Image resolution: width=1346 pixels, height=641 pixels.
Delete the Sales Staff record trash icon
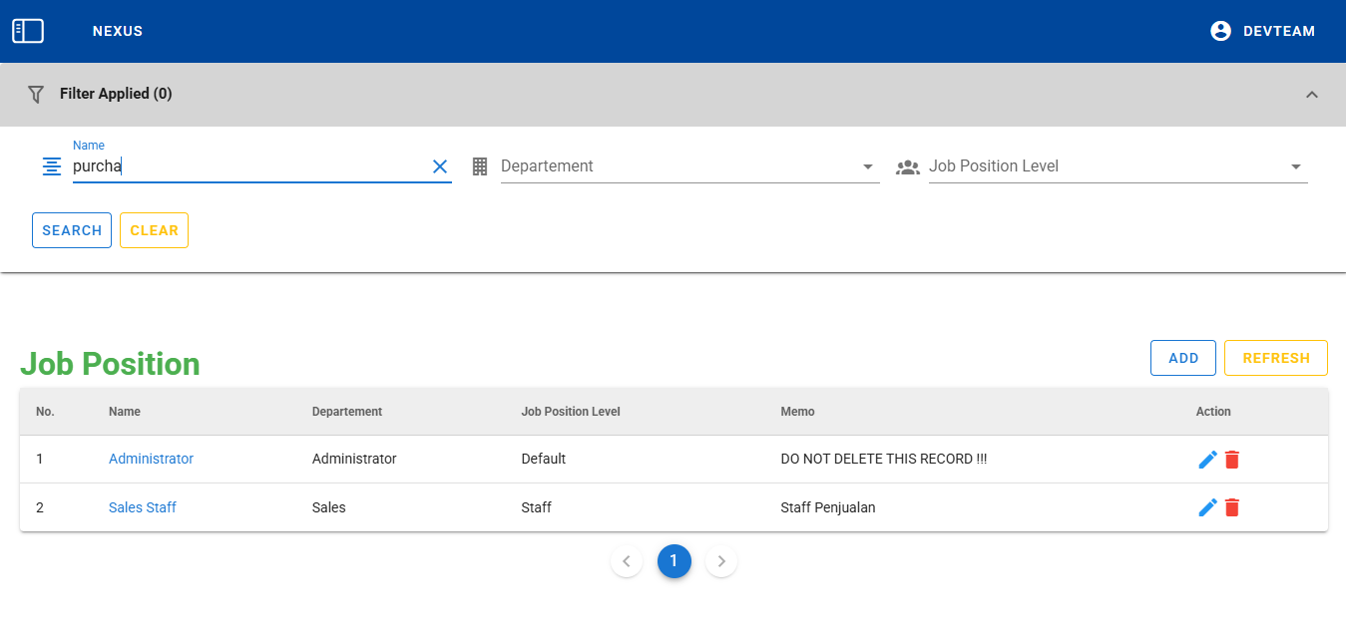point(1232,507)
